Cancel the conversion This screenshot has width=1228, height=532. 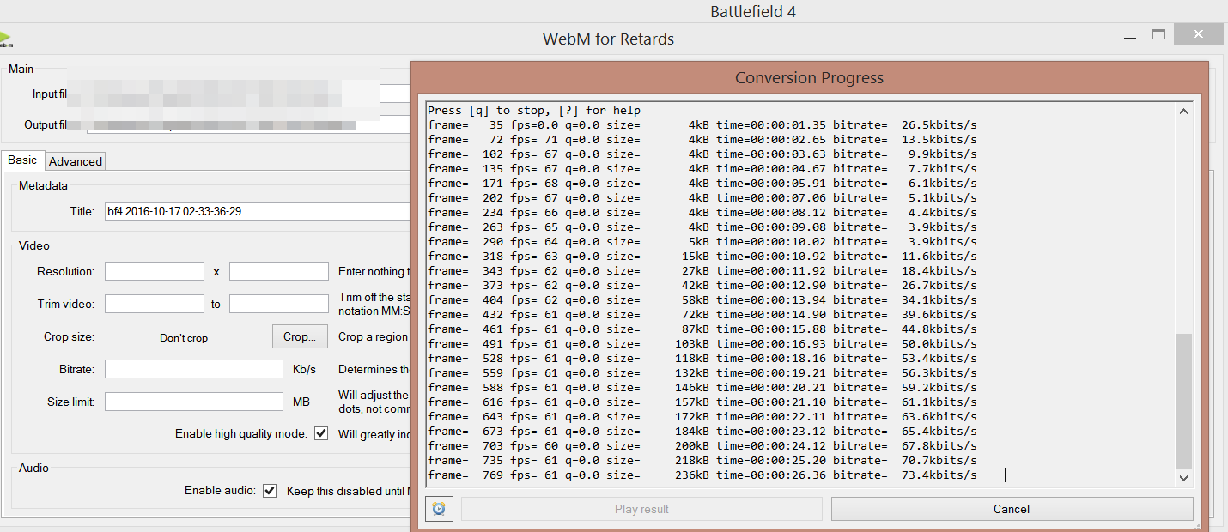click(1012, 509)
